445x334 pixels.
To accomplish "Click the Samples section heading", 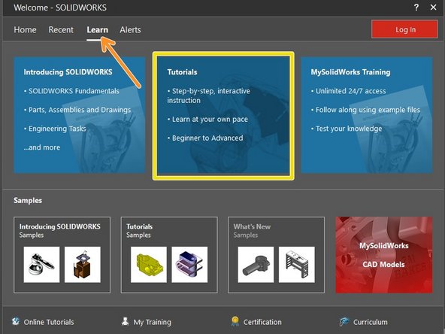I will coord(28,201).
